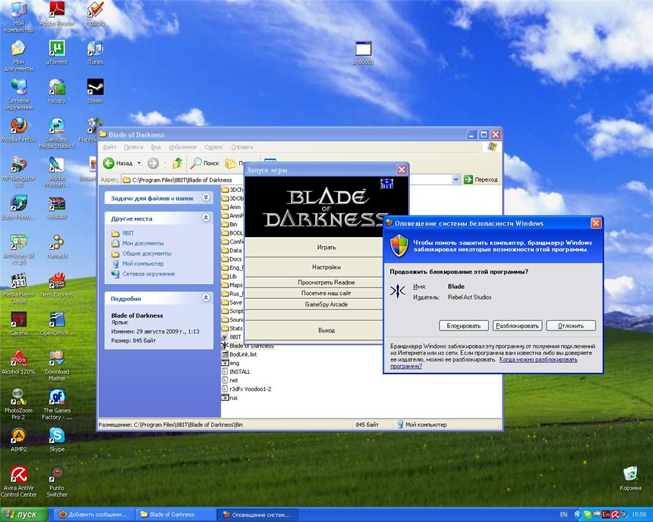Select the Корзина recycle bin icon
653x522 pixels.
630,474
